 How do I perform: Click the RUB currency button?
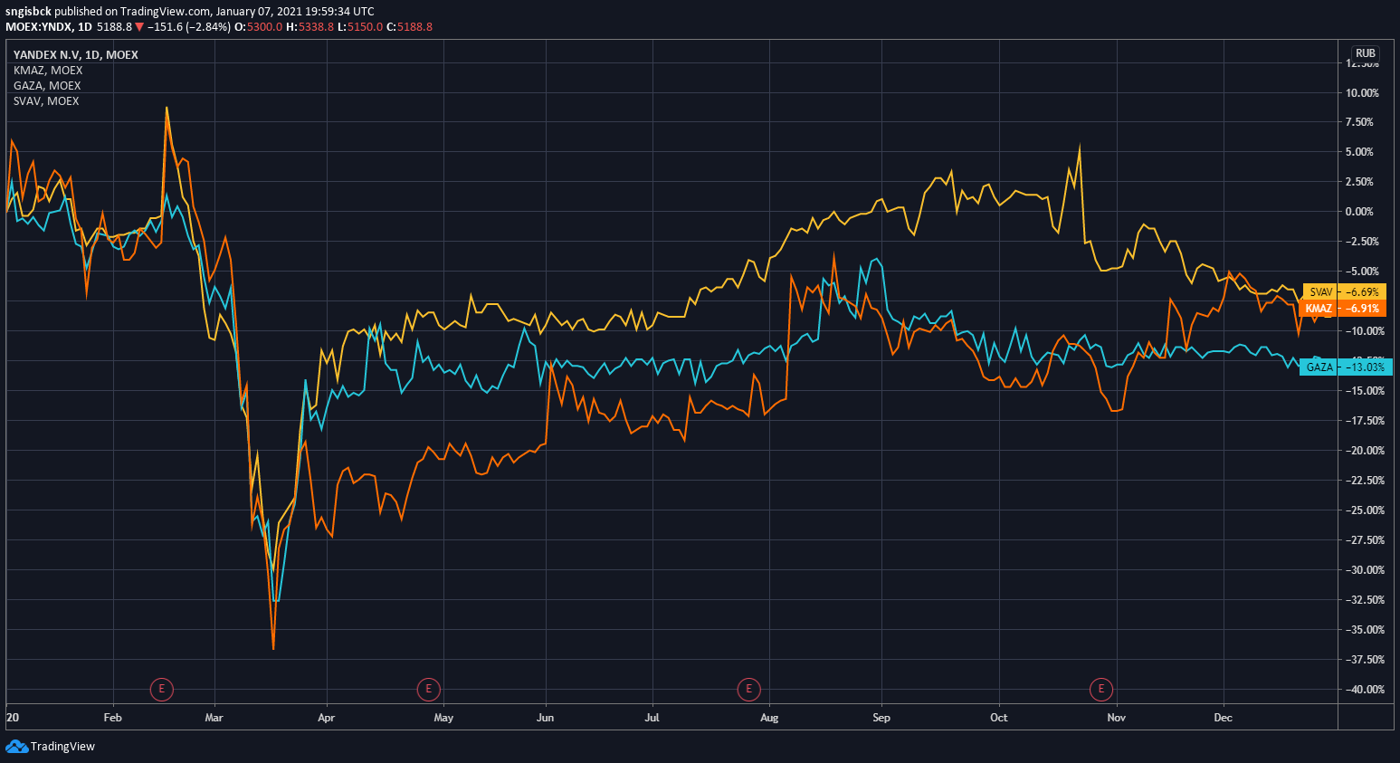click(1366, 53)
